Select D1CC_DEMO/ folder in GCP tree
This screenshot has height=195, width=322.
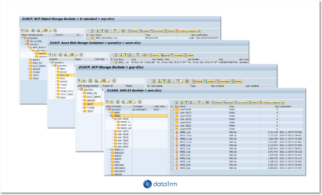[x=92, y=97]
